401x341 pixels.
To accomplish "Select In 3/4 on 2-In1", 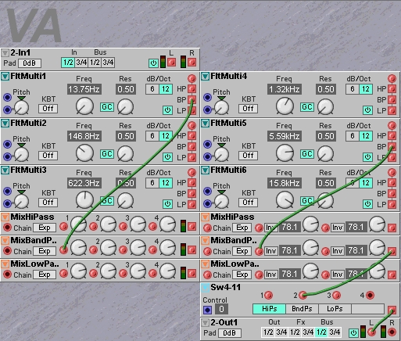I will (81, 63).
